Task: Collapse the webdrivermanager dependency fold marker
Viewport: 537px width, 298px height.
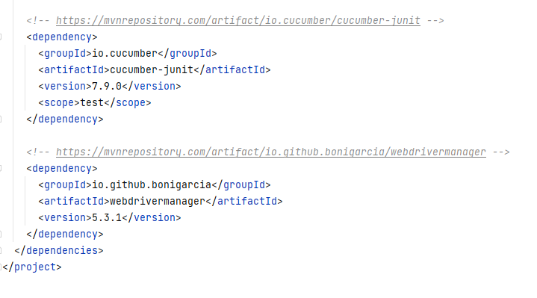Action: coord(1,168)
